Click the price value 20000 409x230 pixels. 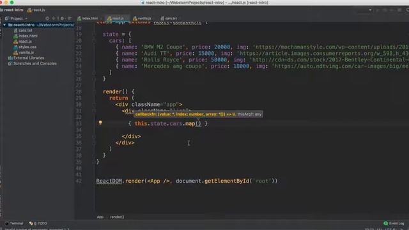[222, 47]
